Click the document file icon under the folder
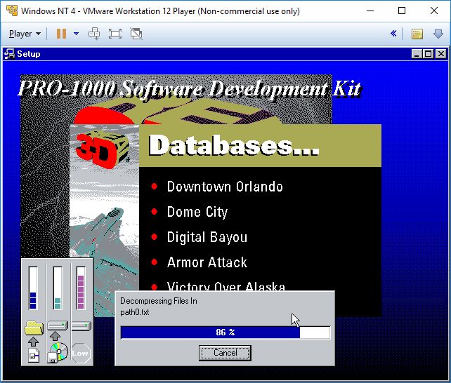 [34, 355]
